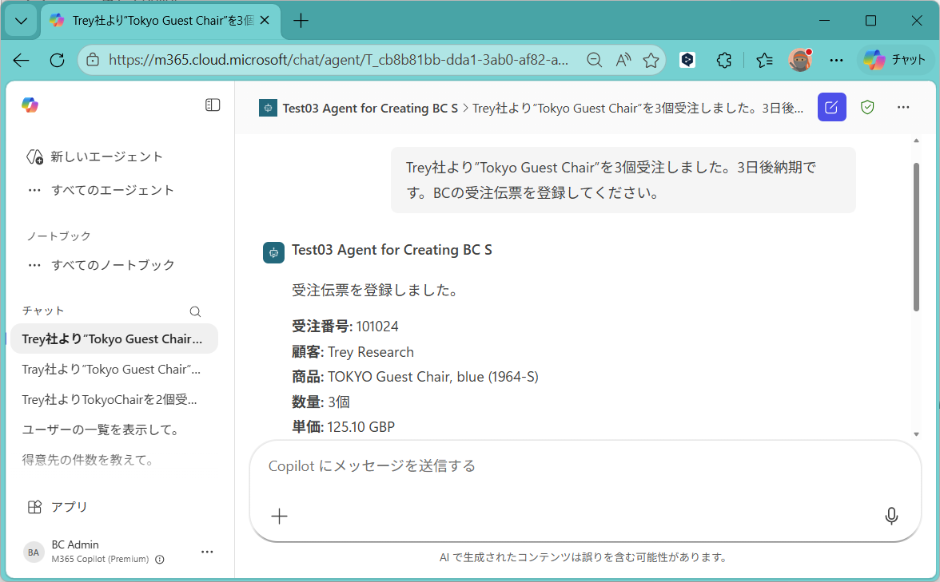Open the Favorites list icon
Viewport: 940px width, 582px height.
pyautogui.click(x=764, y=60)
